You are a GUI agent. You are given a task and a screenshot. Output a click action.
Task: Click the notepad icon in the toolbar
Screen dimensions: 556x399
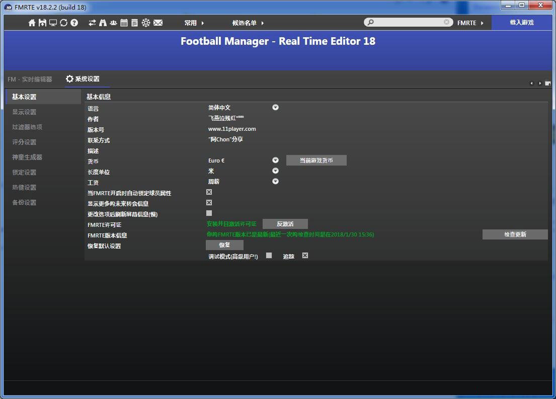134,23
